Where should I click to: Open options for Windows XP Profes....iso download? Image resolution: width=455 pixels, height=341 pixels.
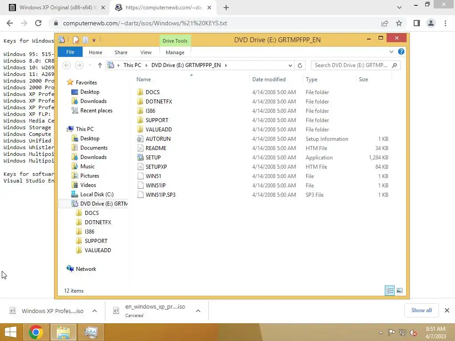point(95,311)
